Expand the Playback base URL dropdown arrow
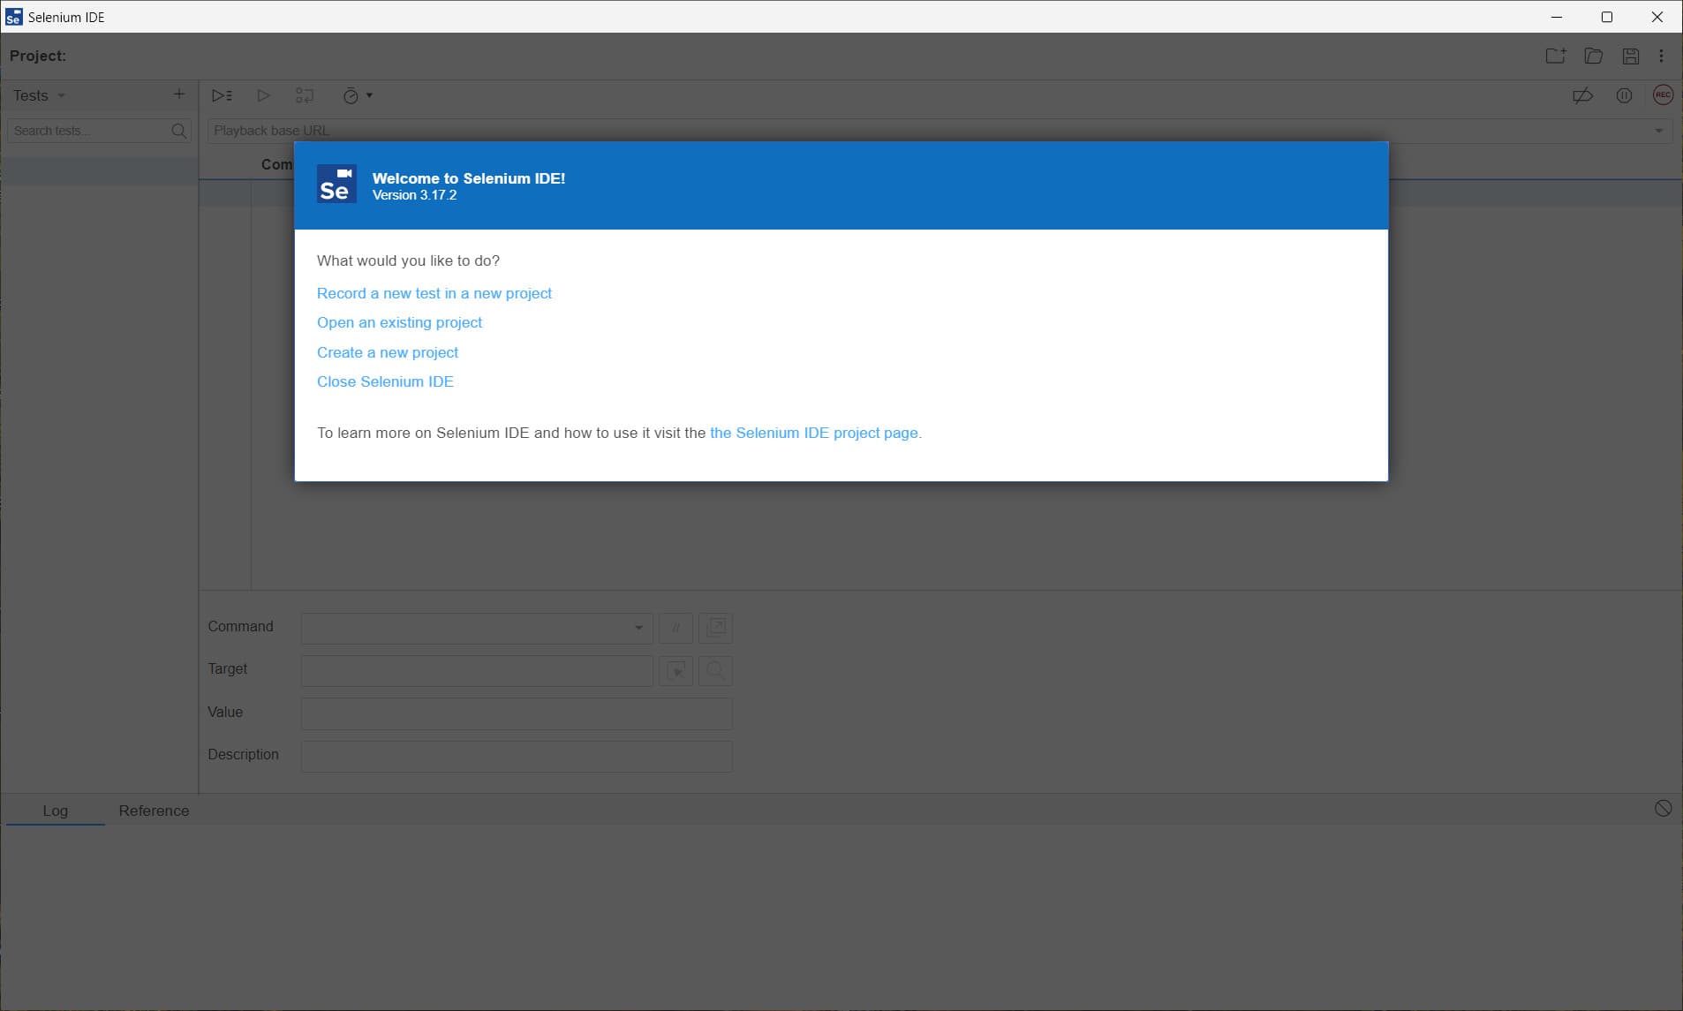This screenshot has width=1683, height=1011. (x=1658, y=131)
